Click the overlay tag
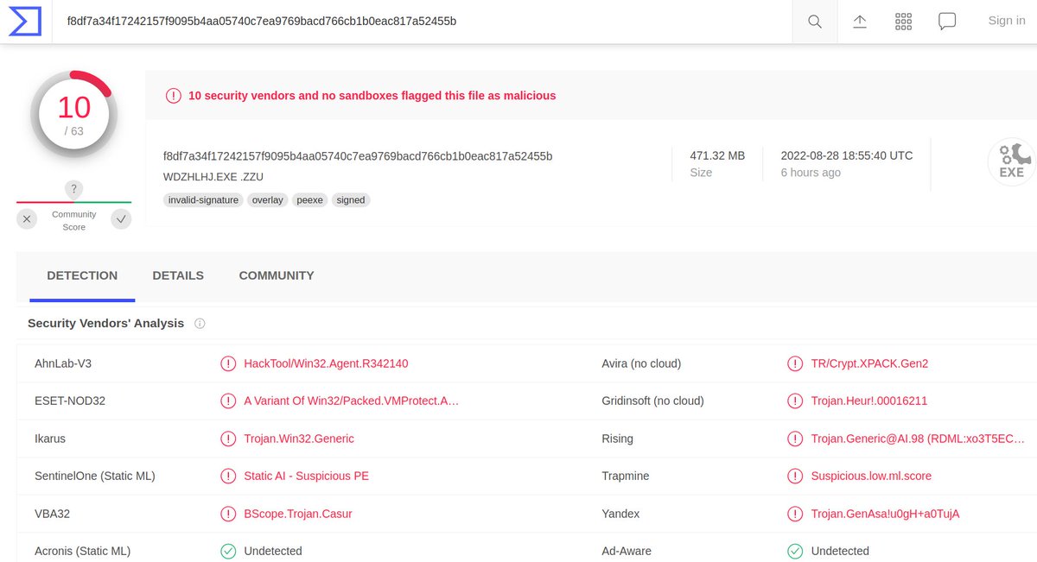 pyautogui.click(x=267, y=199)
